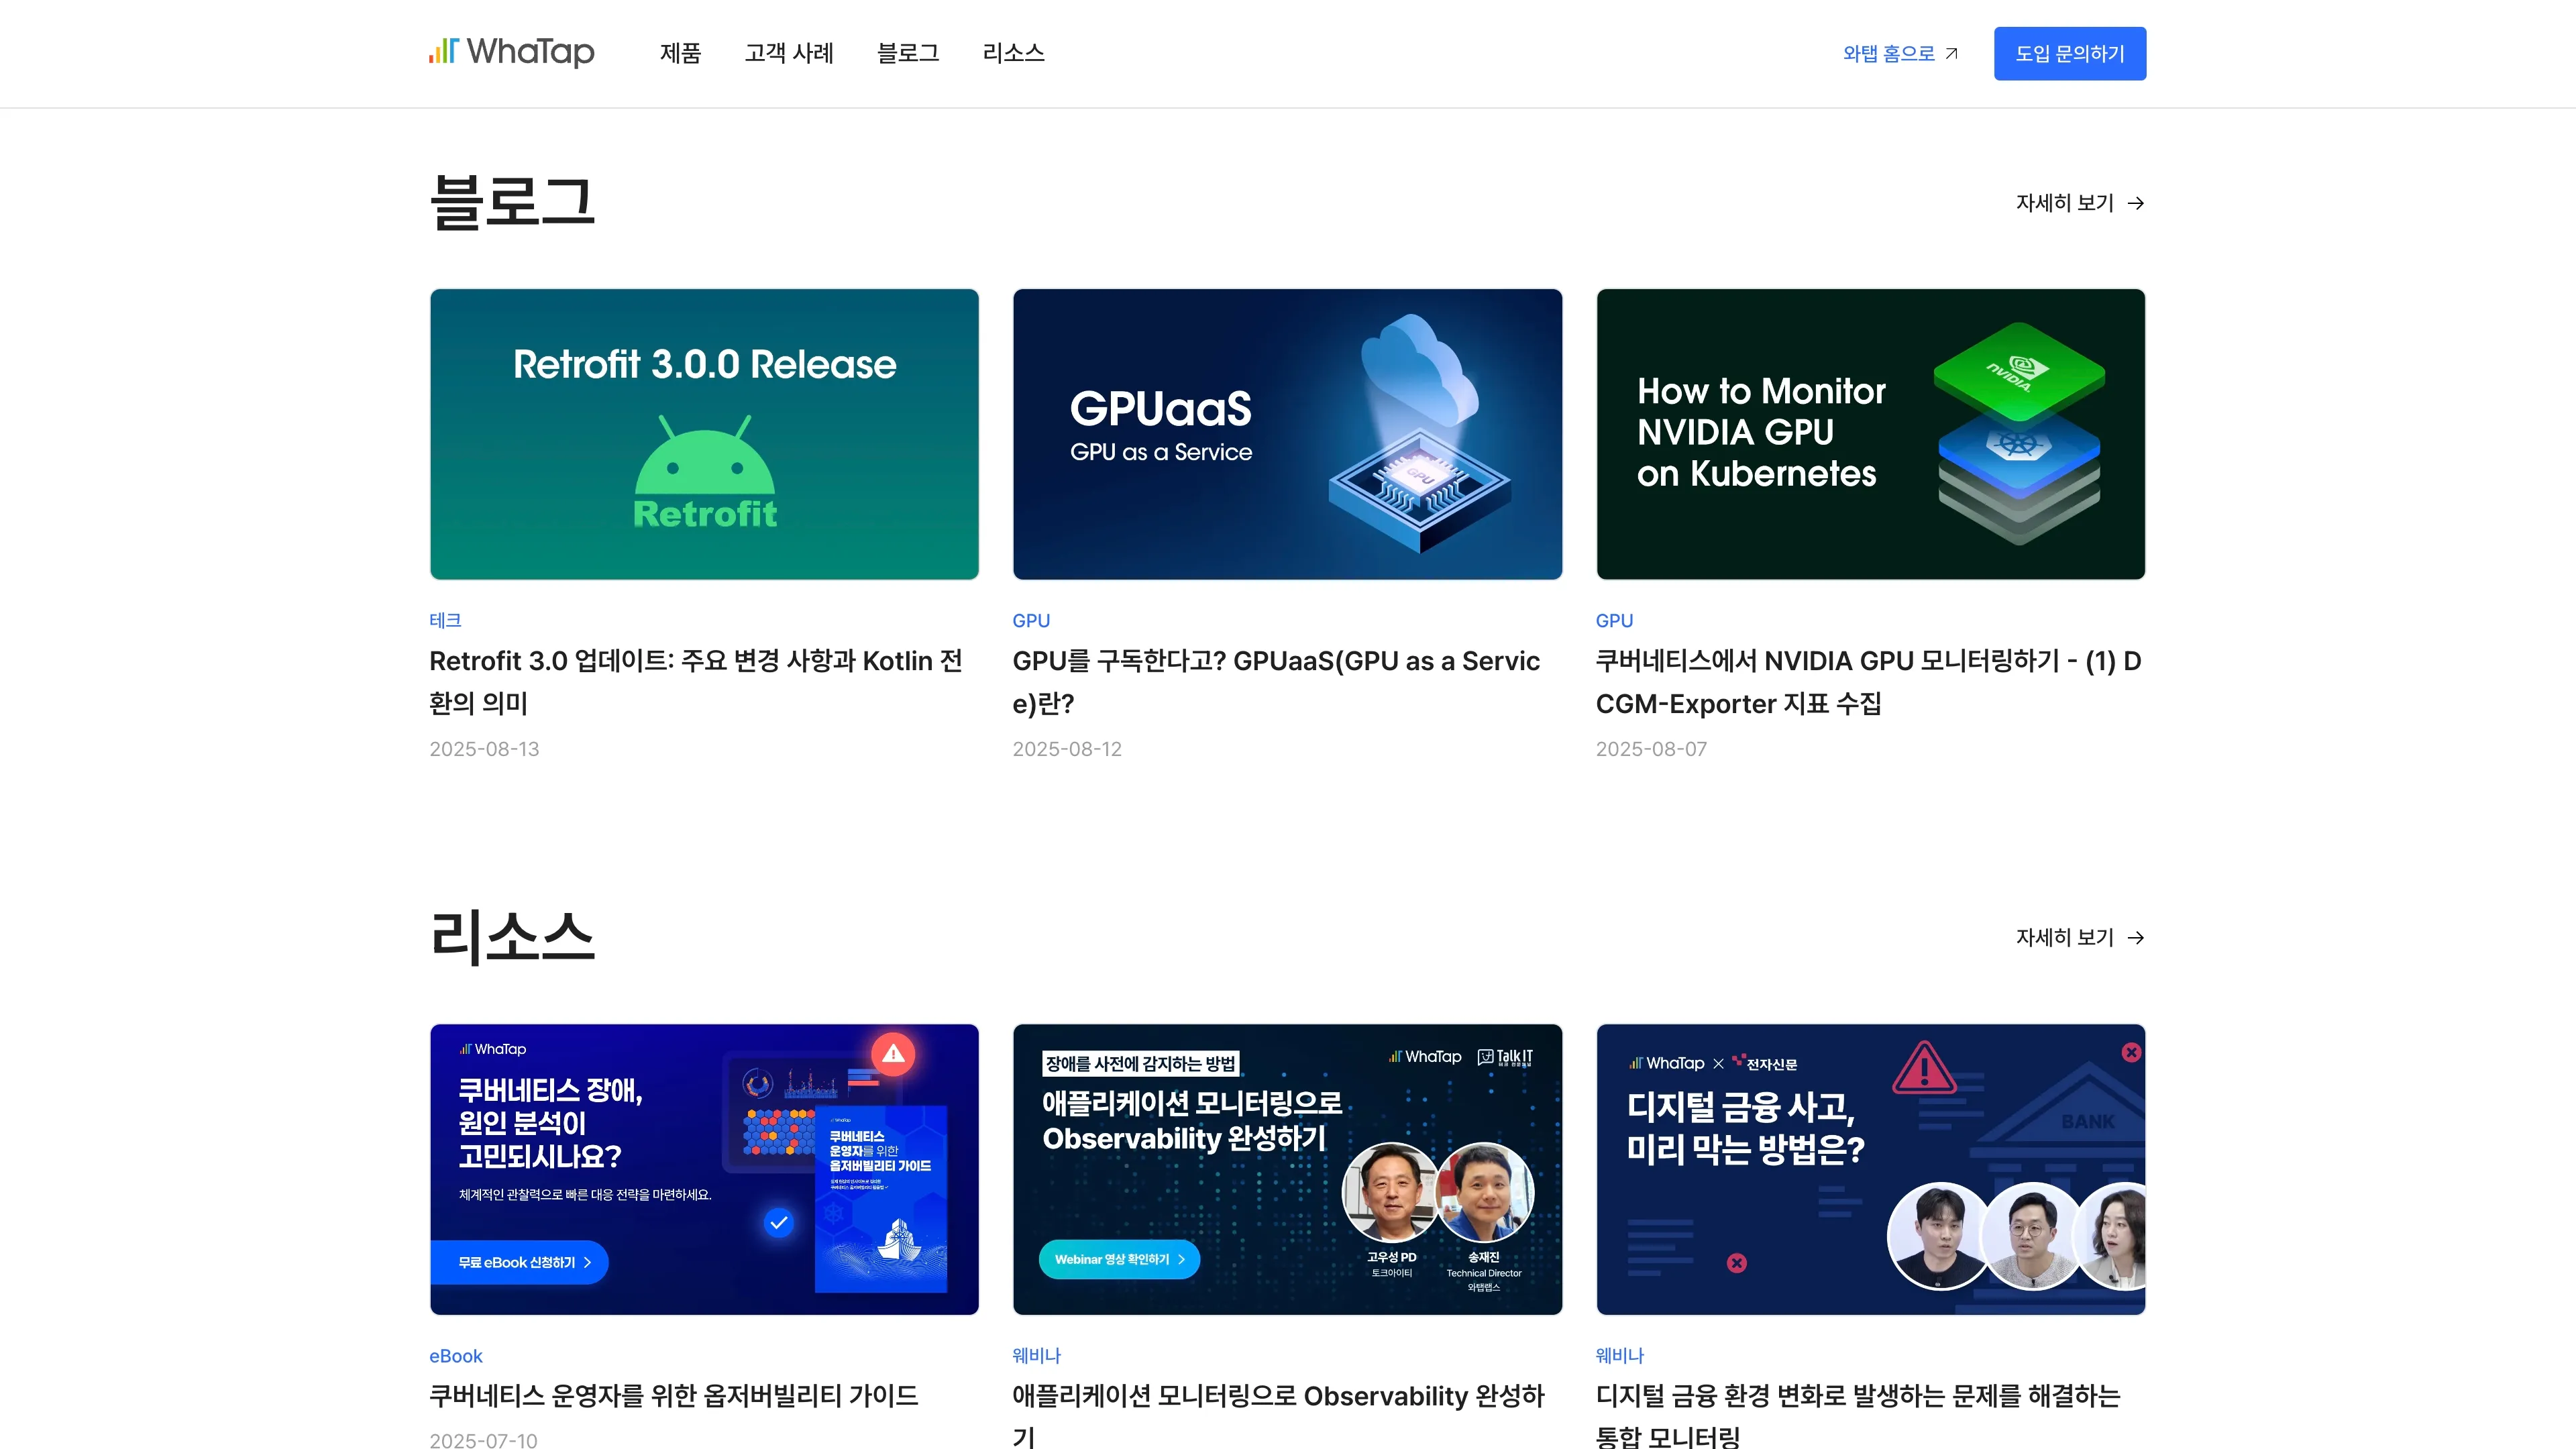Select the GPU tag above the 쿠버네티스 NVIDIA article
Screen dimensions: 2576x1449
tap(1614, 620)
